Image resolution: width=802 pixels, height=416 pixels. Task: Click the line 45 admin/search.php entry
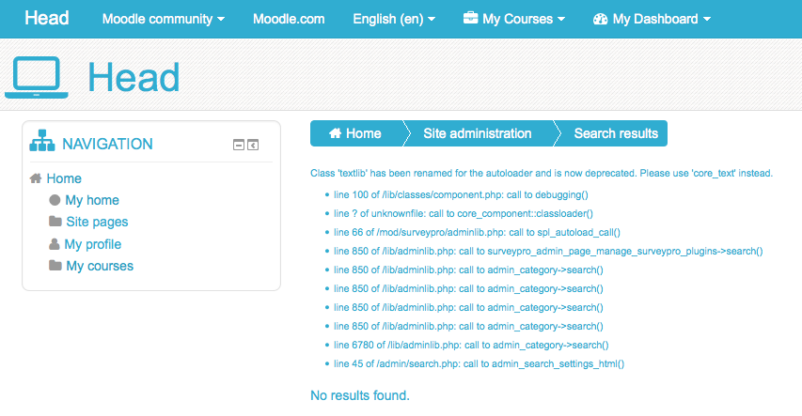(x=479, y=363)
